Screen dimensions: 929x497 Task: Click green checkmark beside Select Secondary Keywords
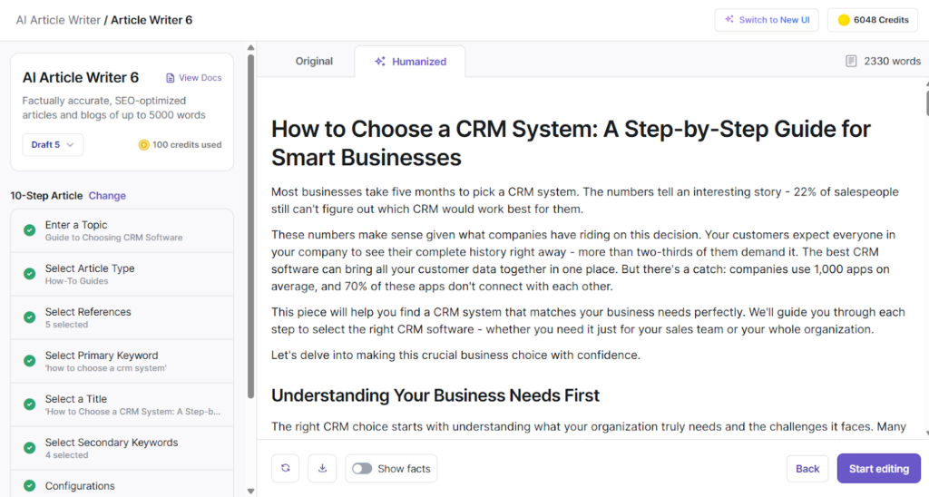pos(29,448)
